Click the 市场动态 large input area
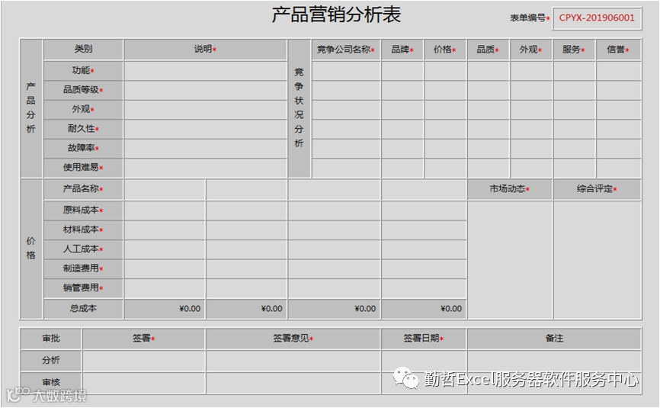The height and width of the screenshot is (408, 660). (510, 260)
